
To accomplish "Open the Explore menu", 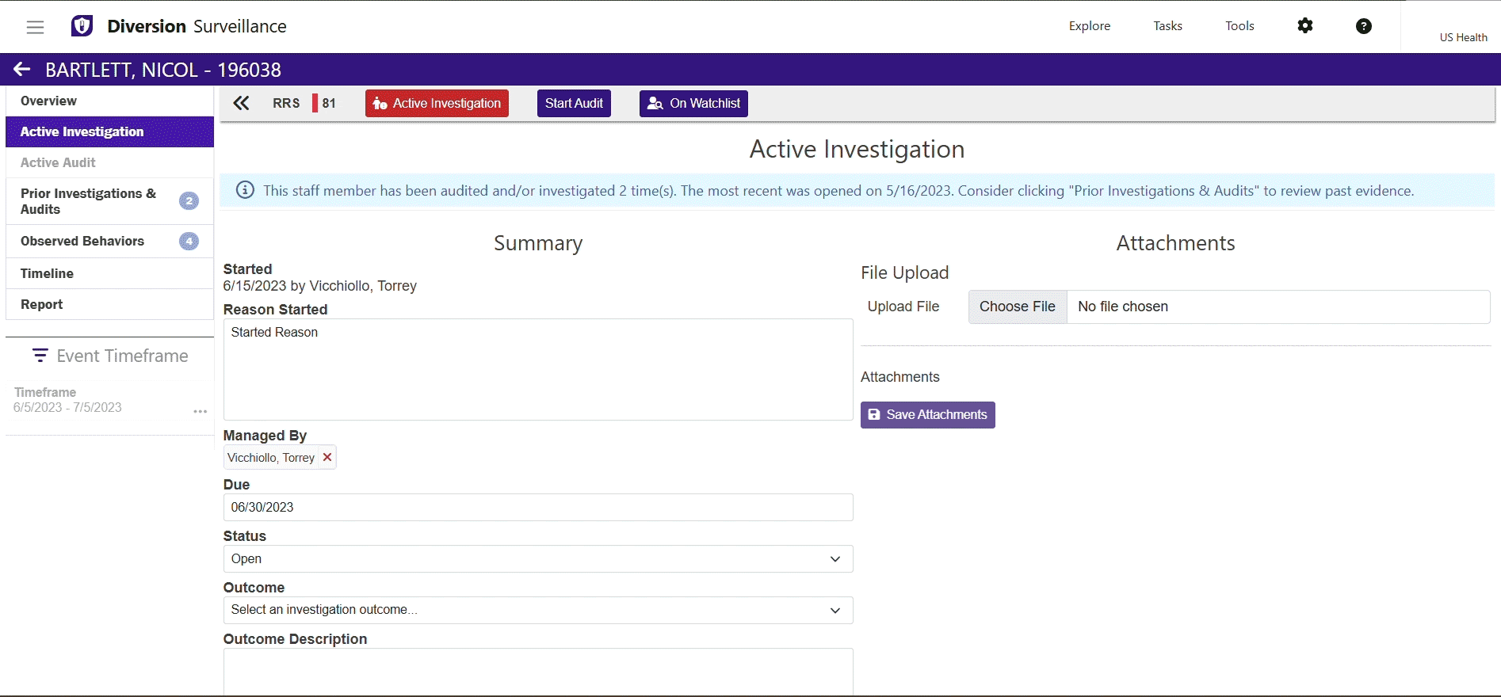I will click(1089, 26).
